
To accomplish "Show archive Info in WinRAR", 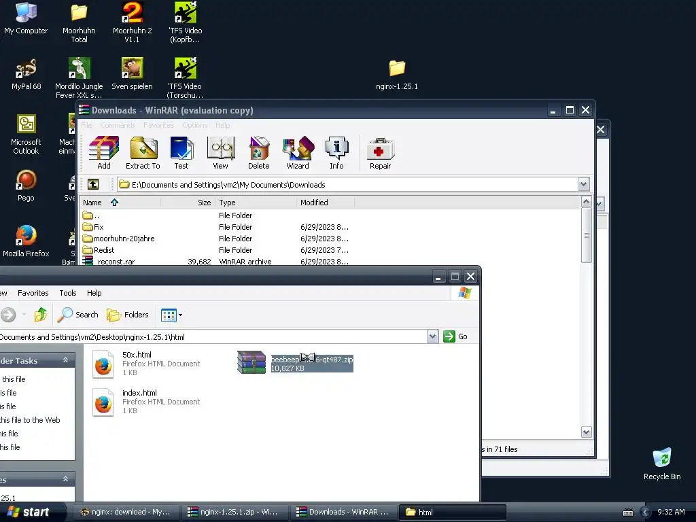I will (336, 153).
